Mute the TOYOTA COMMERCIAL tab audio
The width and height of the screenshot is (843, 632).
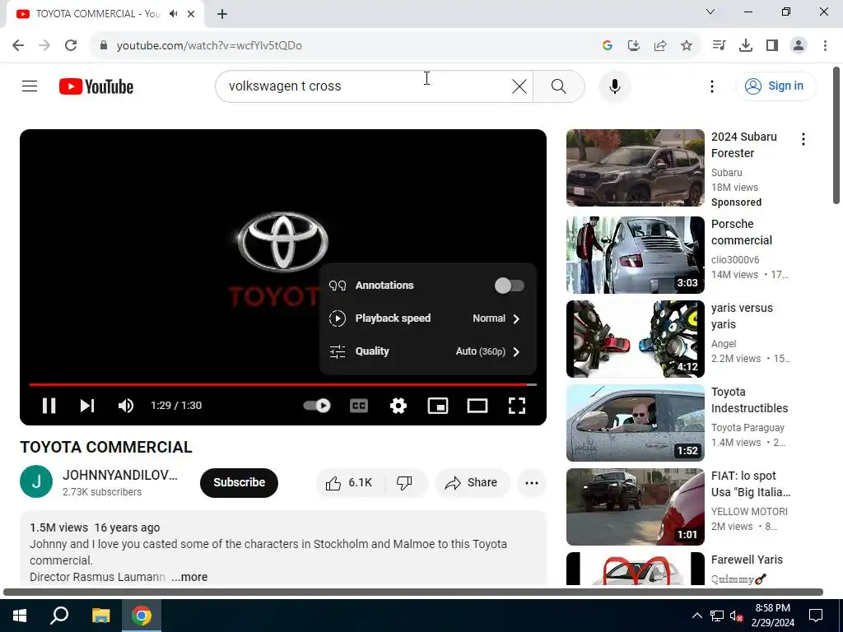(173, 13)
